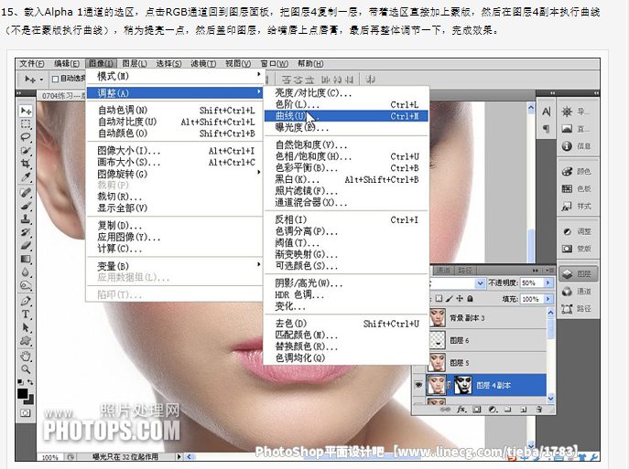The image size is (629, 469).
Task: Click the foreground color swatch
Action: tap(22, 393)
